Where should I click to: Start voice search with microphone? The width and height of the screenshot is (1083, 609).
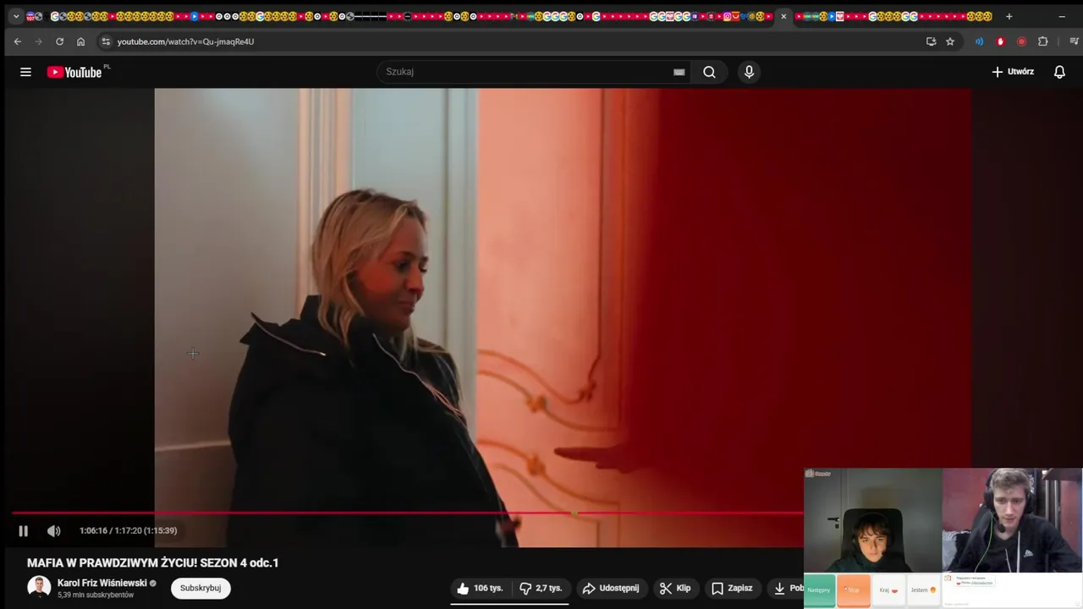coord(749,72)
